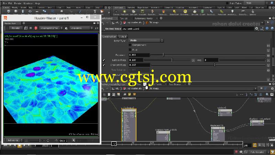
Task: Enable the Complement checkbox
Action: [130, 45]
